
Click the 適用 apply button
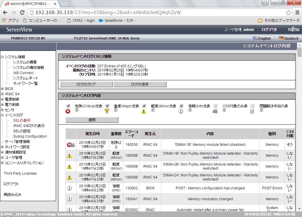(x=92, y=120)
